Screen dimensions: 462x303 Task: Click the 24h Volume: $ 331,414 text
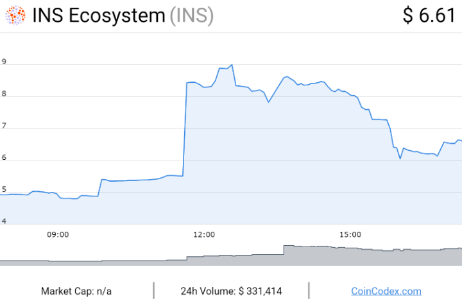pyautogui.click(x=231, y=291)
